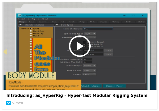Select the Biped Arm module radio button
159x111 pixels.
point(31,31)
